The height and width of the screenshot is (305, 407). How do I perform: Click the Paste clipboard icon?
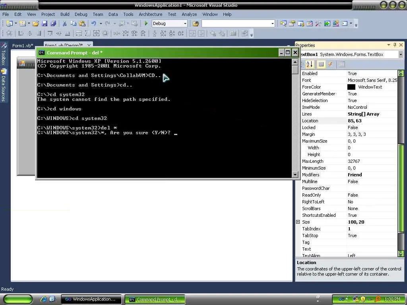coord(82,23)
